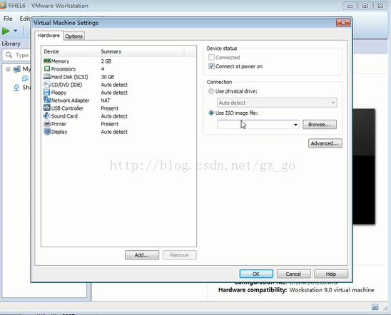This screenshot has height=315, width=391.
Task: Click the My Computer icon in Library
Action: [16, 69]
